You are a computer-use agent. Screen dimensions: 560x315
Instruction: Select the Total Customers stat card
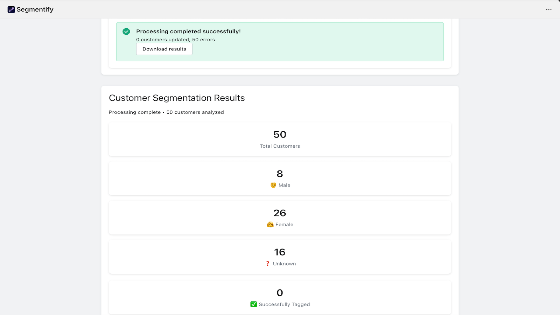pyautogui.click(x=280, y=139)
